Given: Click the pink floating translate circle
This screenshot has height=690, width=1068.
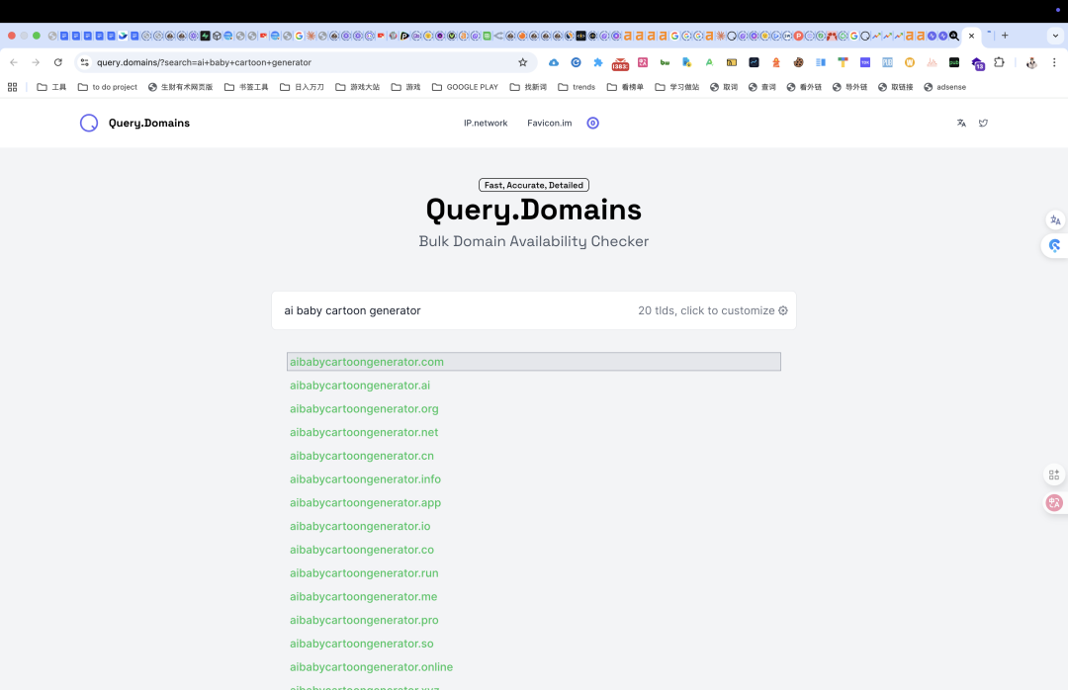Looking at the screenshot, I should [1054, 503].
